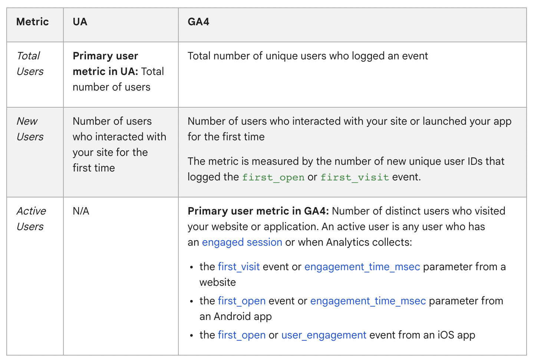Image resolution: width=534 pixels, height=363 pixels.
Task: Open first_open link in iOS app bullet
Action: 242,335
